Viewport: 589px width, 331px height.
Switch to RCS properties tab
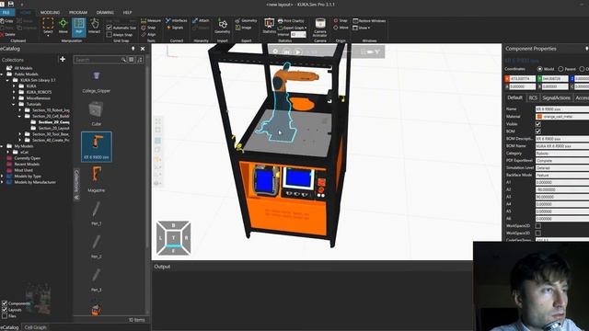coord(533,98)
